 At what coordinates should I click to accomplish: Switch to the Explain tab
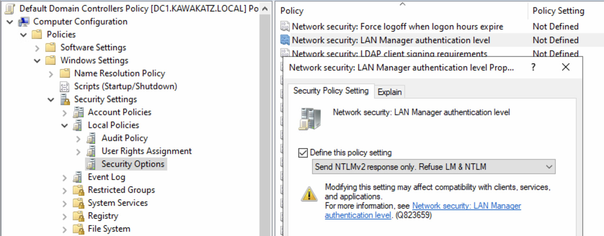tap(390, 92)
